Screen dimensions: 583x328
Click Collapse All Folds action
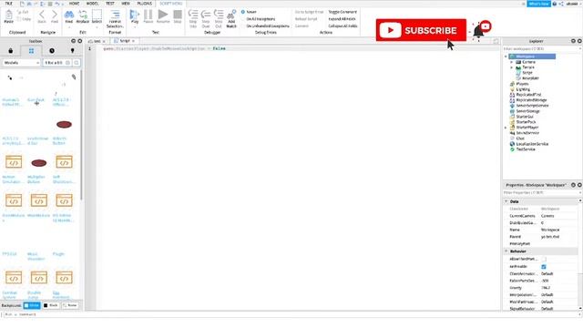[x=343, y=26]
